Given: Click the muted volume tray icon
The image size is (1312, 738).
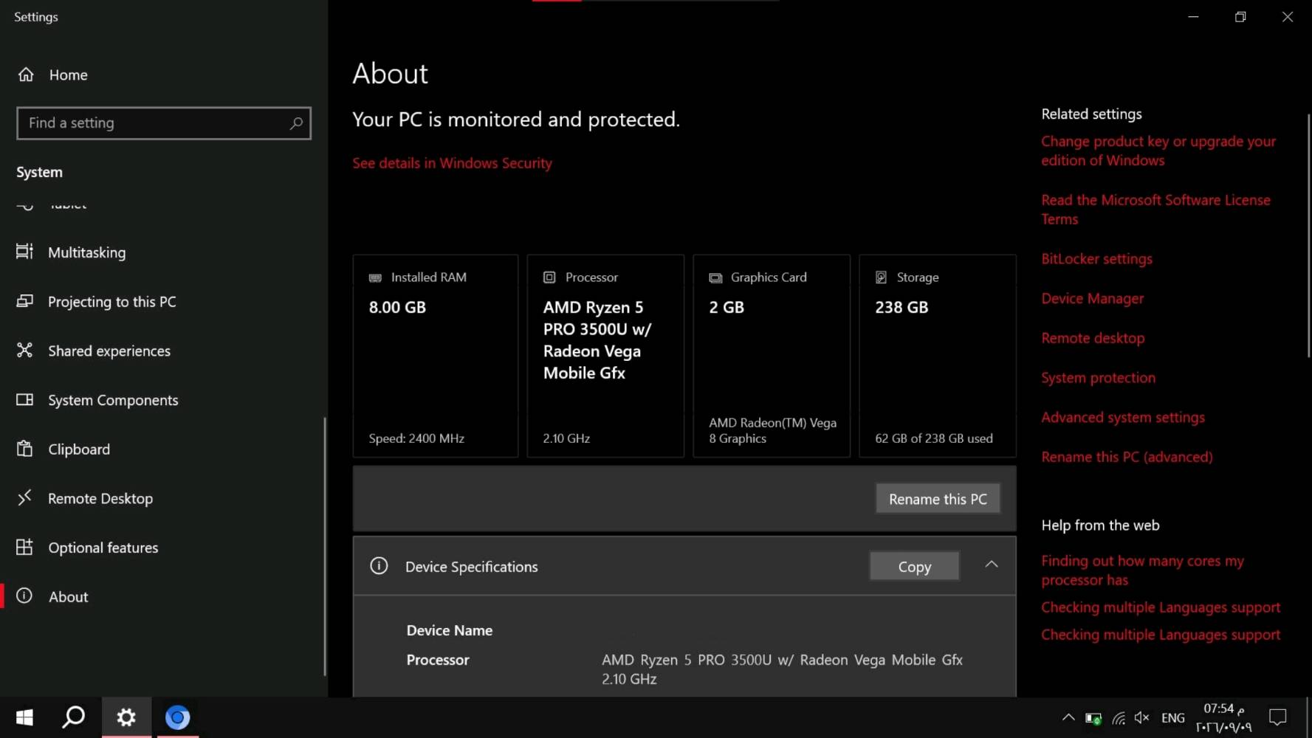Looking at the screenshot, I should click(1142, 717).
